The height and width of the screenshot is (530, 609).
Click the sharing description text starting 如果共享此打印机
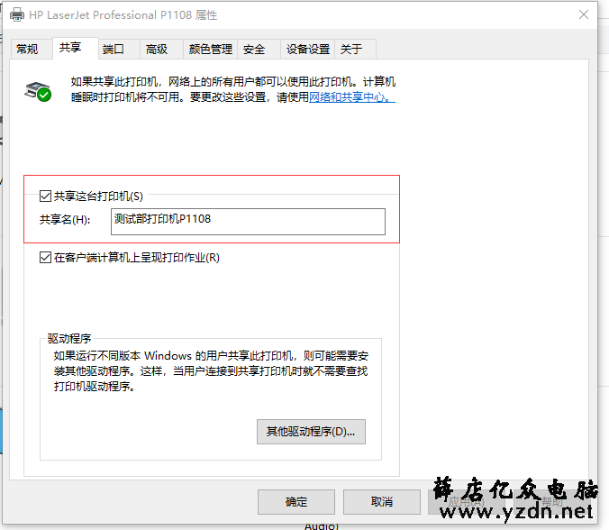click(233, 89)
